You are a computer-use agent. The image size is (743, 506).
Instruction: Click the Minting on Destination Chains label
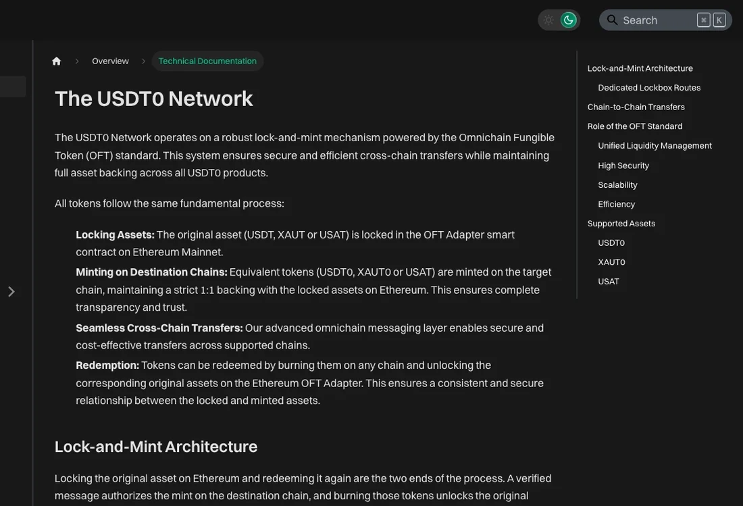pos(151,272)
